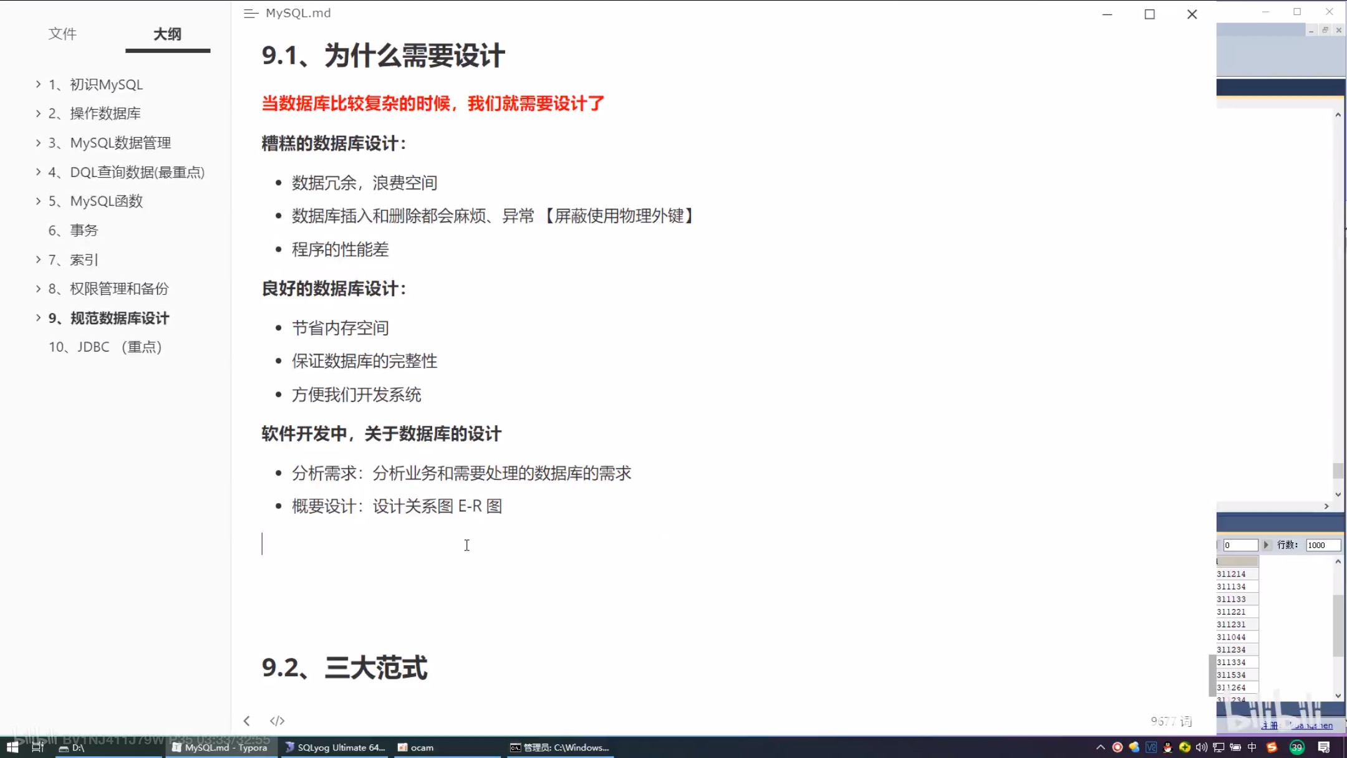
Task: Open the Windows Start menu
Action: [x=12, y=747]
